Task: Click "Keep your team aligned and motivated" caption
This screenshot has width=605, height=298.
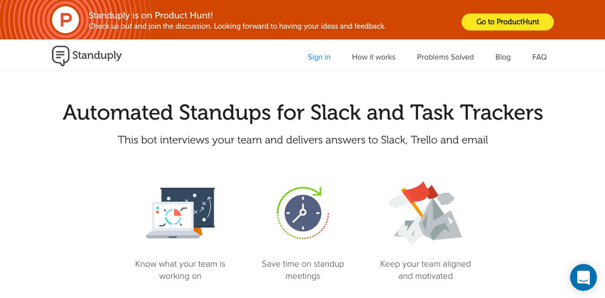Action: pyautogui.click(x=426, y=270)
